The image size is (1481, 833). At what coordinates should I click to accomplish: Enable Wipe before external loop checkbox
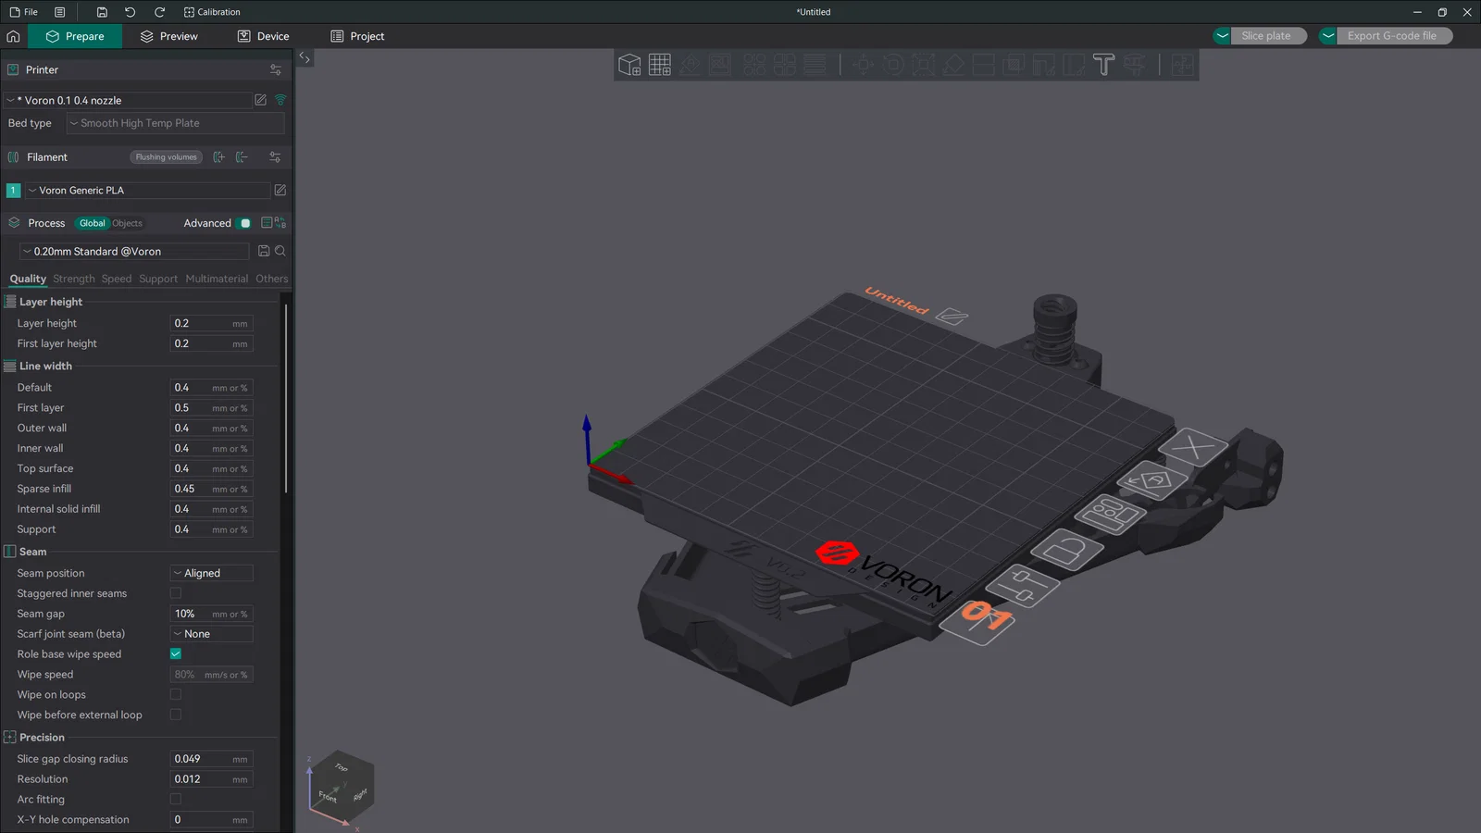[176, 715]
